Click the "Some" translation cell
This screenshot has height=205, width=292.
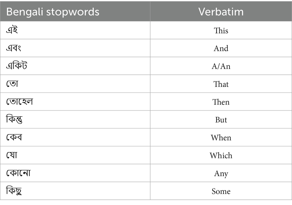click(x=221, y=191)
